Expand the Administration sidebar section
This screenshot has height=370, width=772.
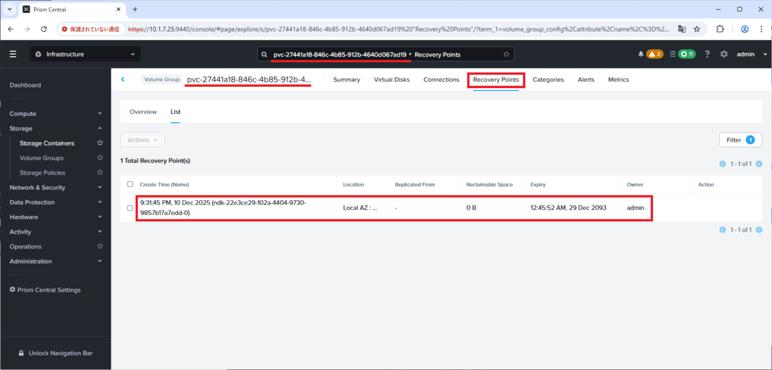(55, 261)
